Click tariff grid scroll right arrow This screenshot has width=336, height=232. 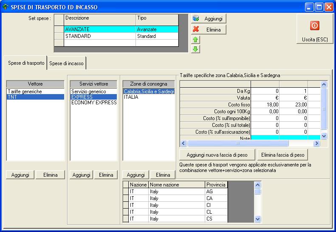click(316, 143)
